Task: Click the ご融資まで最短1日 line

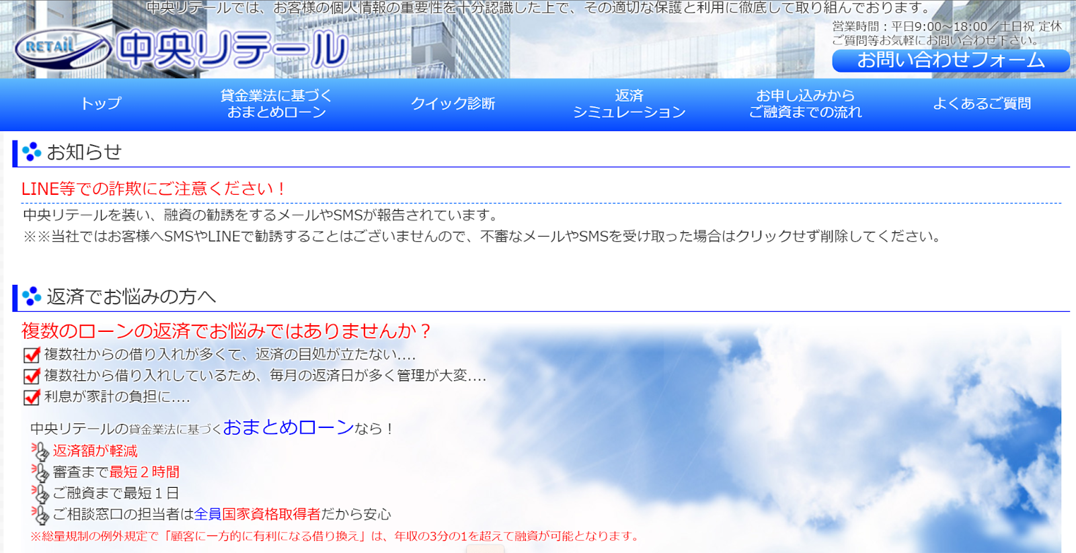Action: (x=116, y=493)
